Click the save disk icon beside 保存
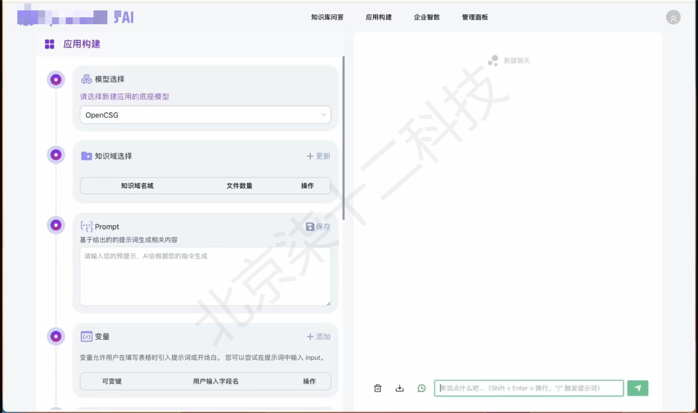The image size is (698, 413). pyautogui.click(x=310, y=226)
